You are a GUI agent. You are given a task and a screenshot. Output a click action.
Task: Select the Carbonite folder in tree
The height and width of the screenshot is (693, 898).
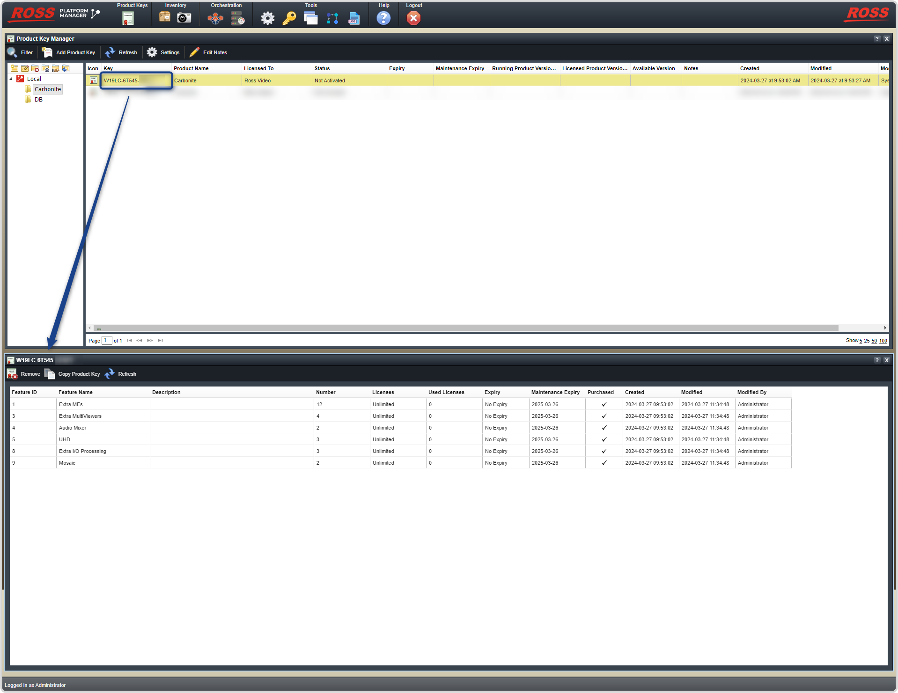[48, 89]
